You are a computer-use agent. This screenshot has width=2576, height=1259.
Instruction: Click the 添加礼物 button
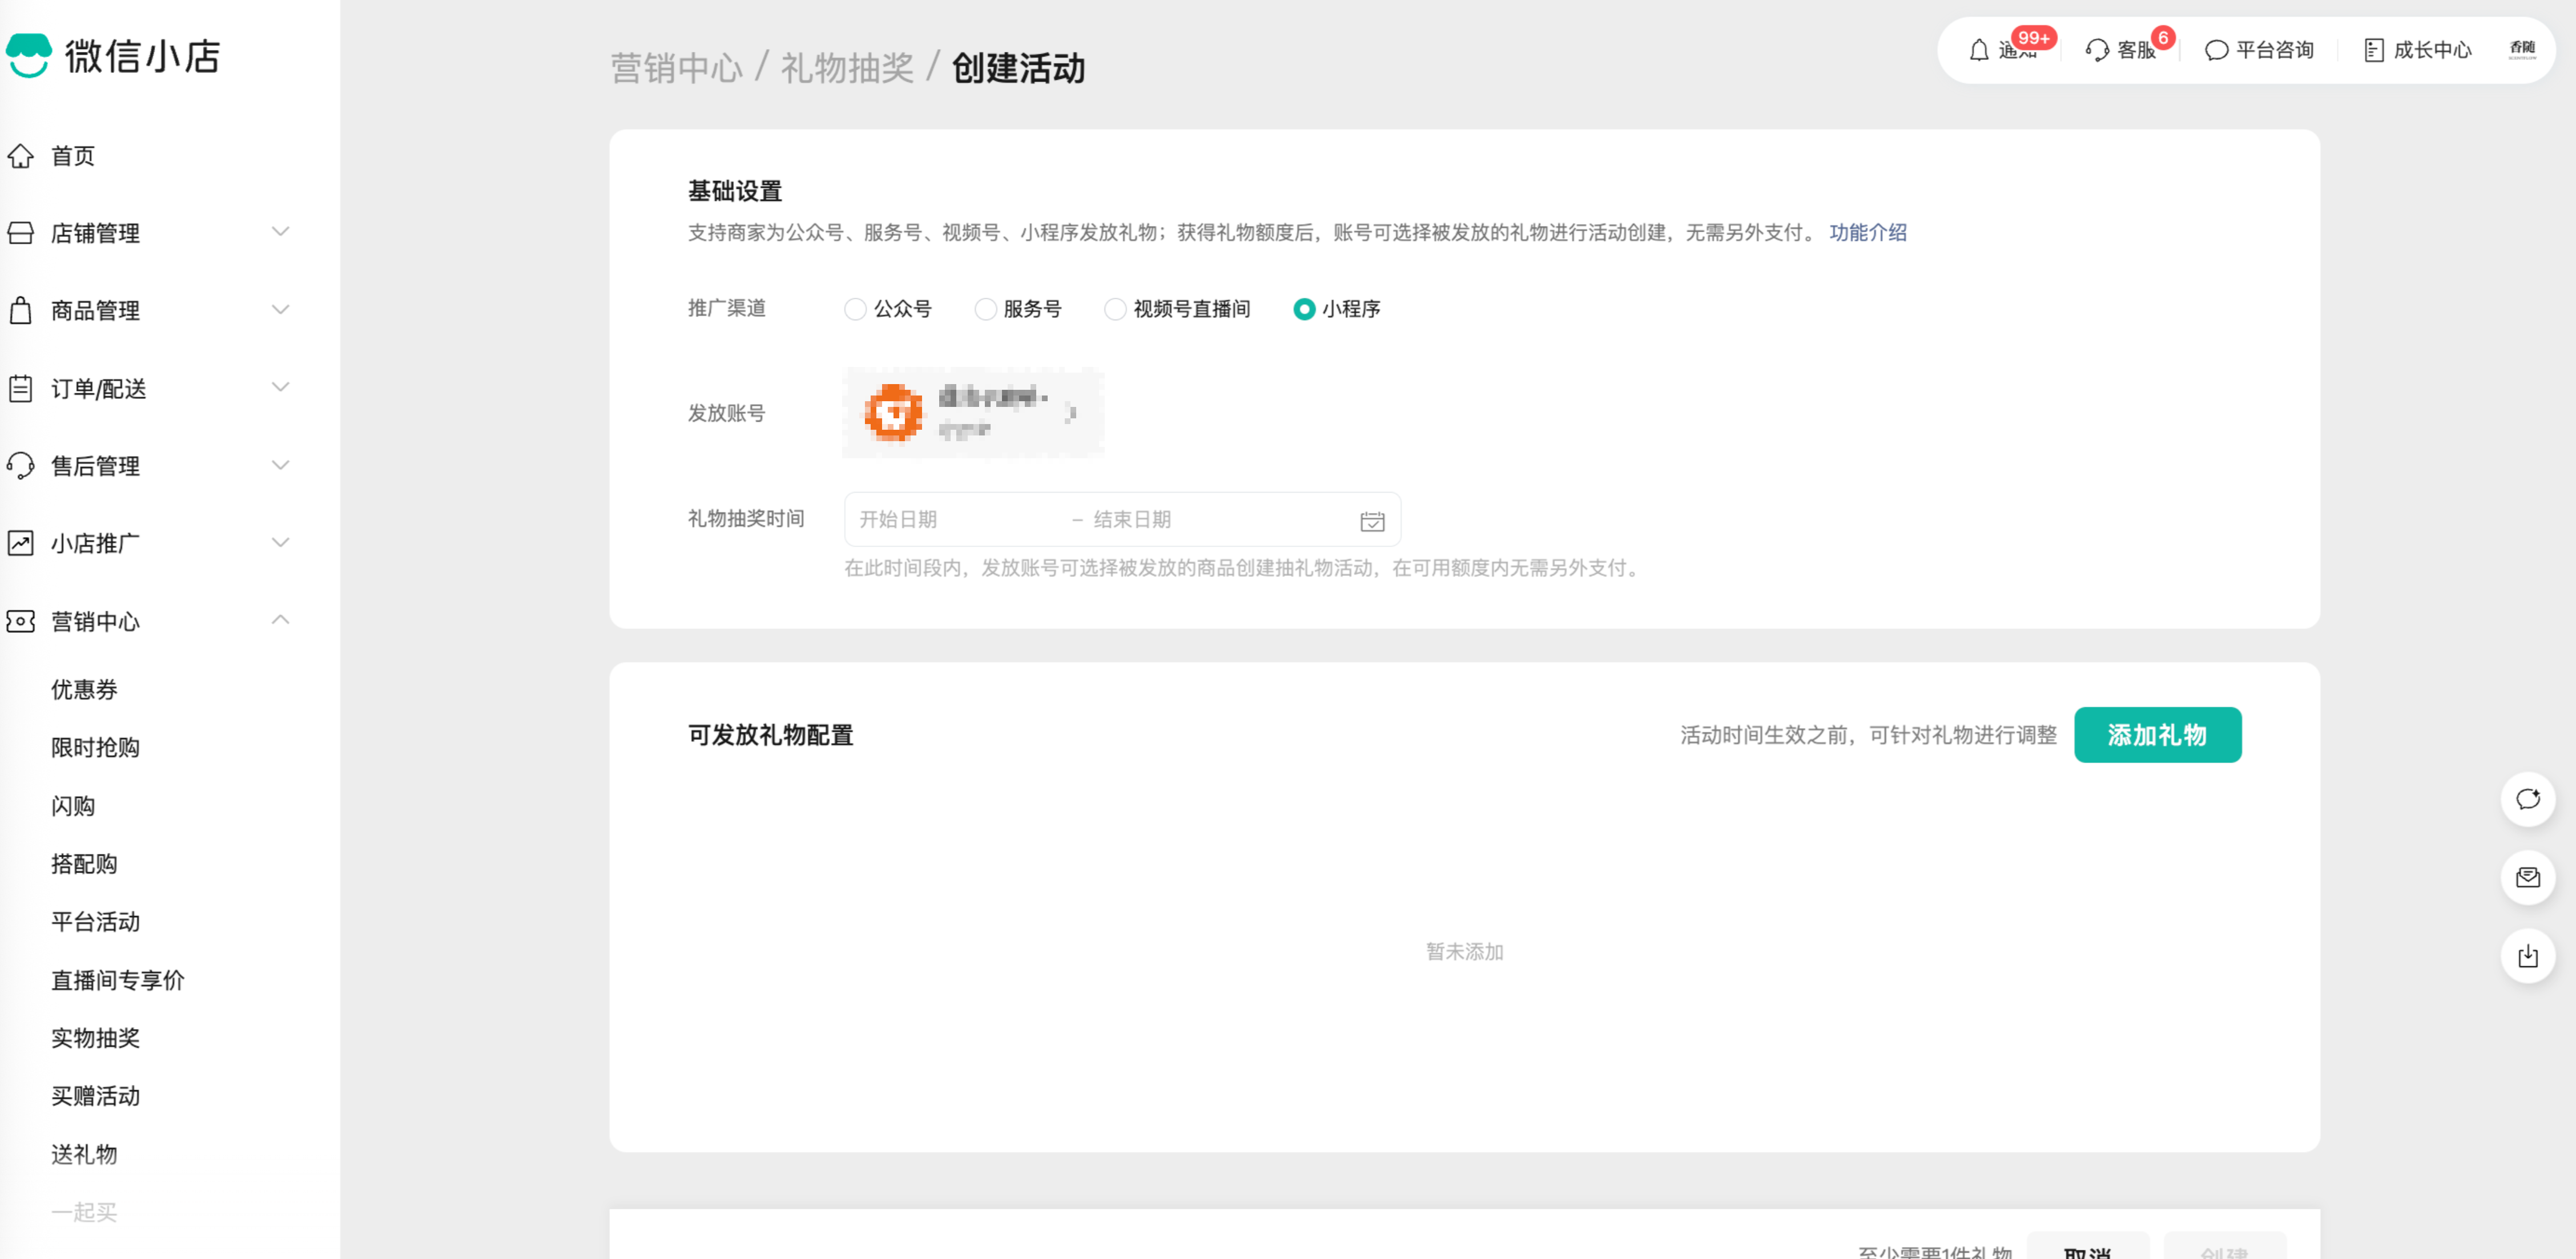(x=2157, y=735)
